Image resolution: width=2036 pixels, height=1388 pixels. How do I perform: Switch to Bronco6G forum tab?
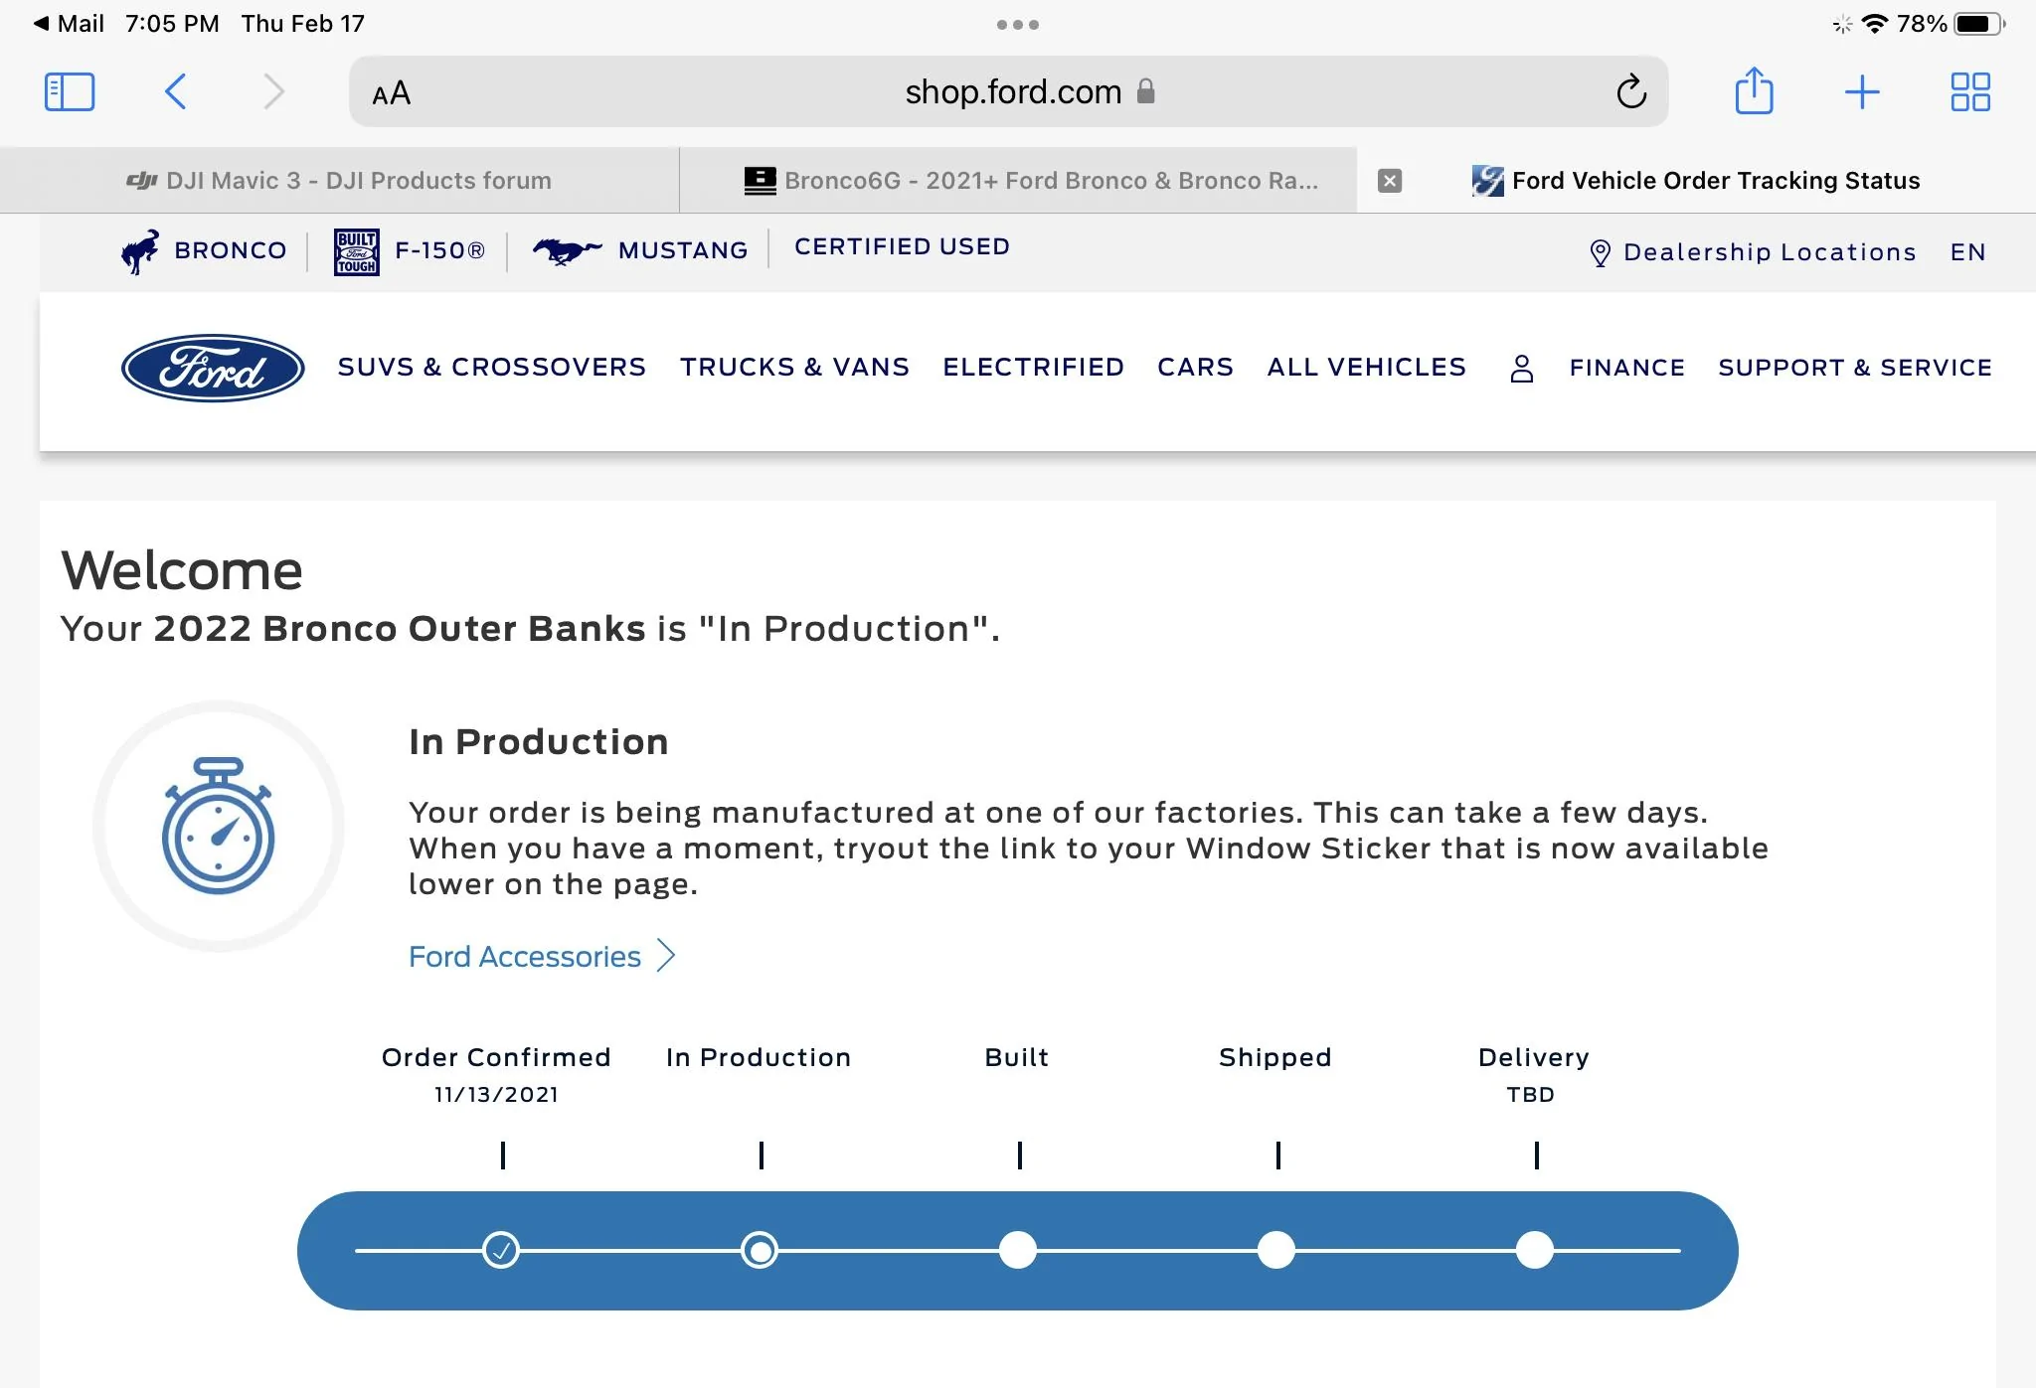click(x=1018, y=181)
